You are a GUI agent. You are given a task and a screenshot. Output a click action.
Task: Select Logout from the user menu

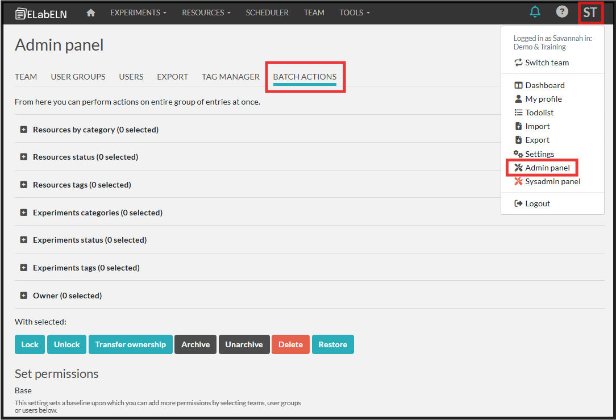pyautogui.click(x=537, y=203)
